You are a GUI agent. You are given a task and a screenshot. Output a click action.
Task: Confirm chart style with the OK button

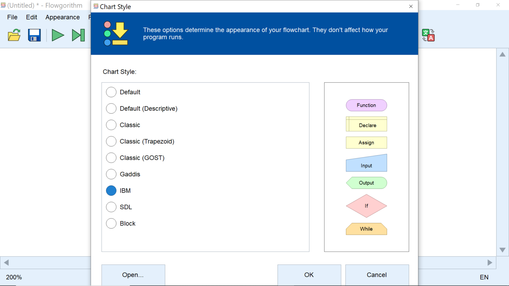point(309,275)
